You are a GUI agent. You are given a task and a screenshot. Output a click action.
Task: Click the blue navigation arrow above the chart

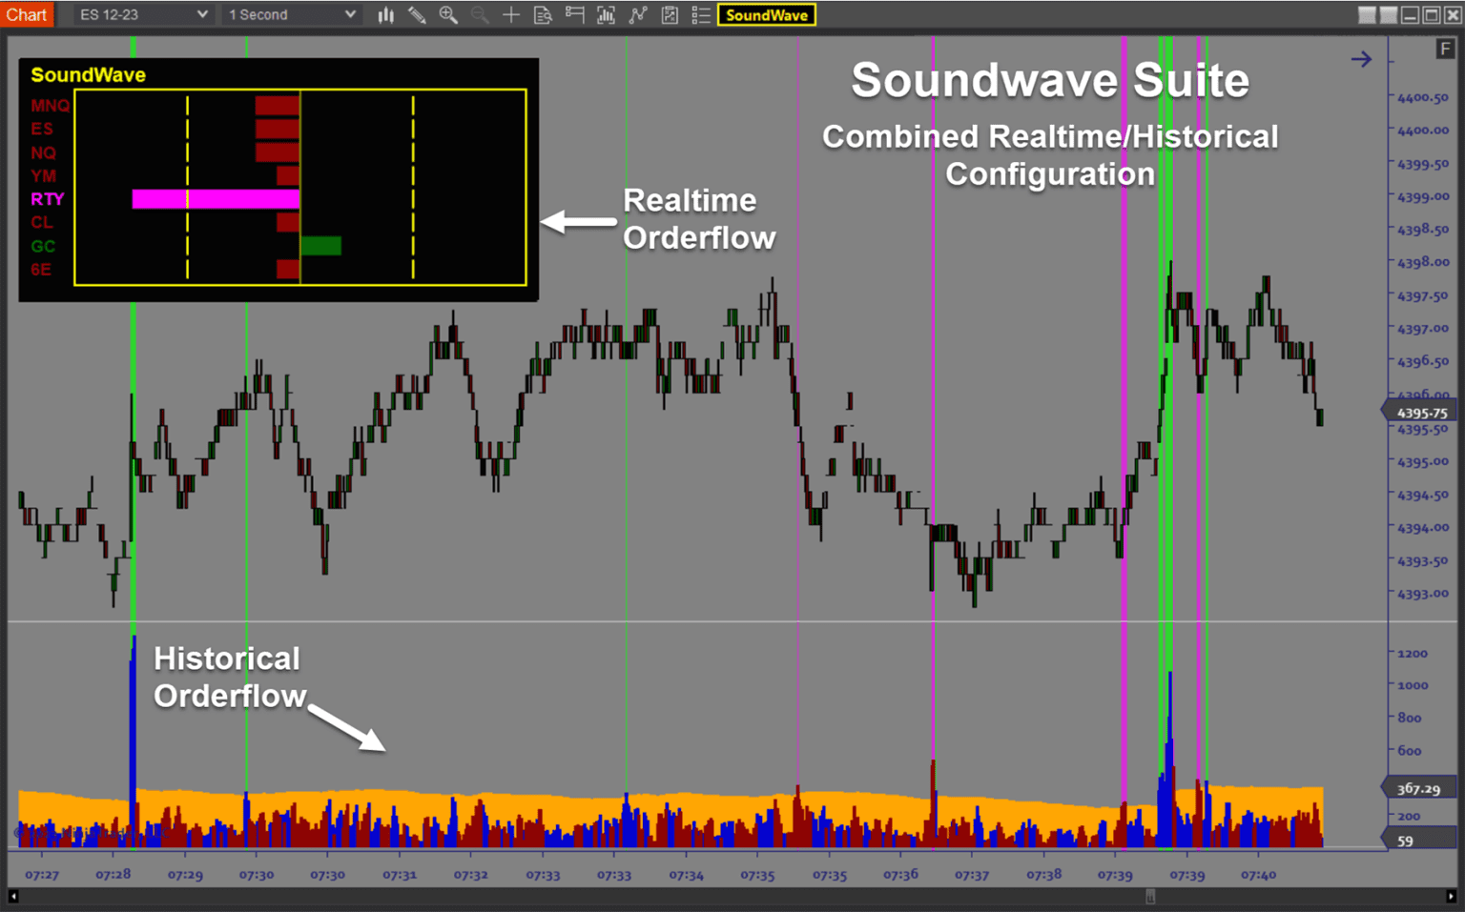(1362, 58)
